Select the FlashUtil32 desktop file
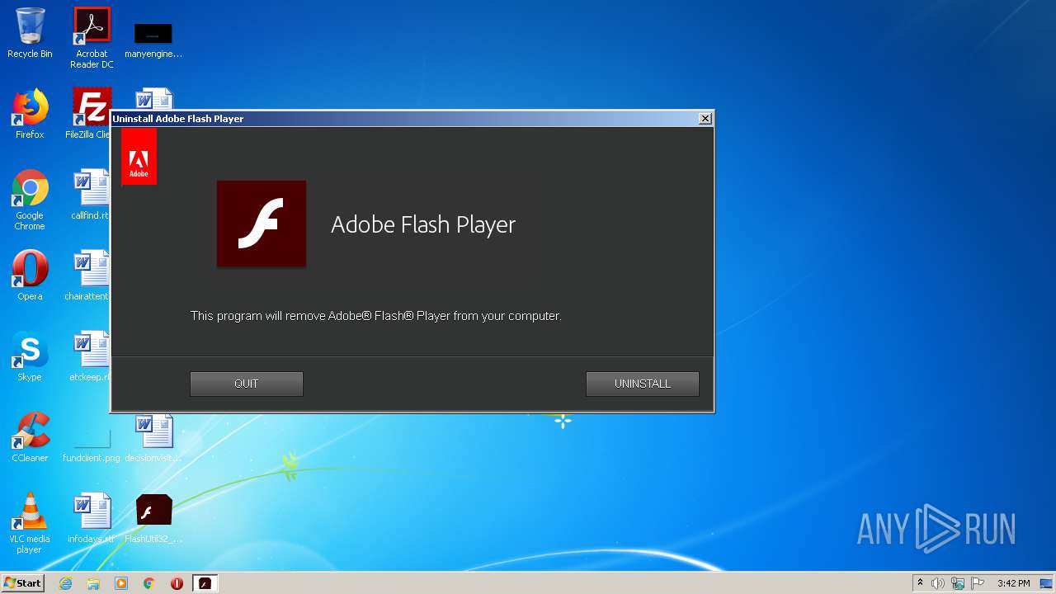The height and width of the screenshot is (594, 1056). [x=153, y=518]
